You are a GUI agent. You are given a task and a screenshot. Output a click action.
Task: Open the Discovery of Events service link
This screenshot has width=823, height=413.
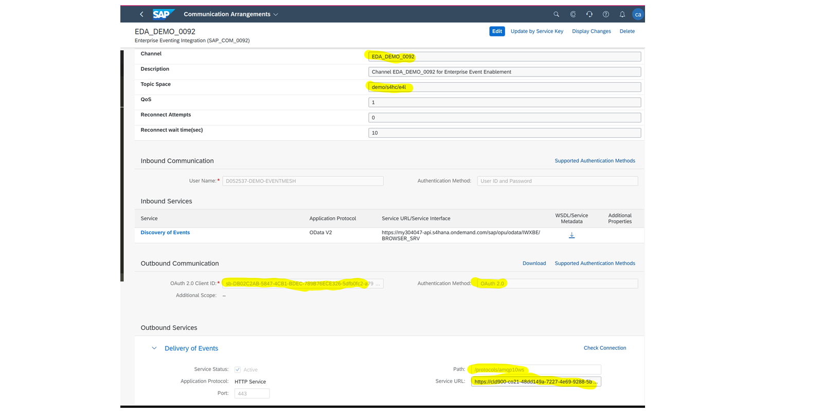pyautogui.click(x=165, y=233)
